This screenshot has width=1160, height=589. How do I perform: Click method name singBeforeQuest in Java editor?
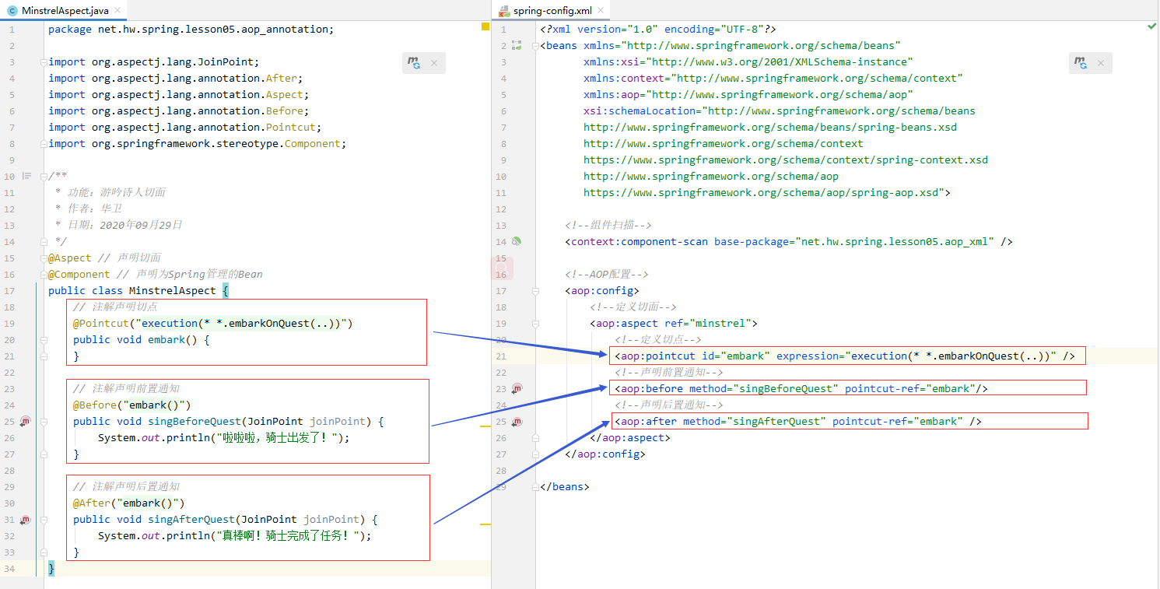tap(195, 421)
